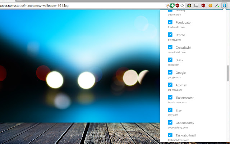Click the green rabbit icon in address bar
Image resolution: width=230 pixels, height=144 pixels.
click(172, 6)
